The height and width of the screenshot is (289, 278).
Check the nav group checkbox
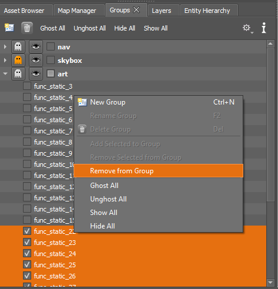pos(51,46)
